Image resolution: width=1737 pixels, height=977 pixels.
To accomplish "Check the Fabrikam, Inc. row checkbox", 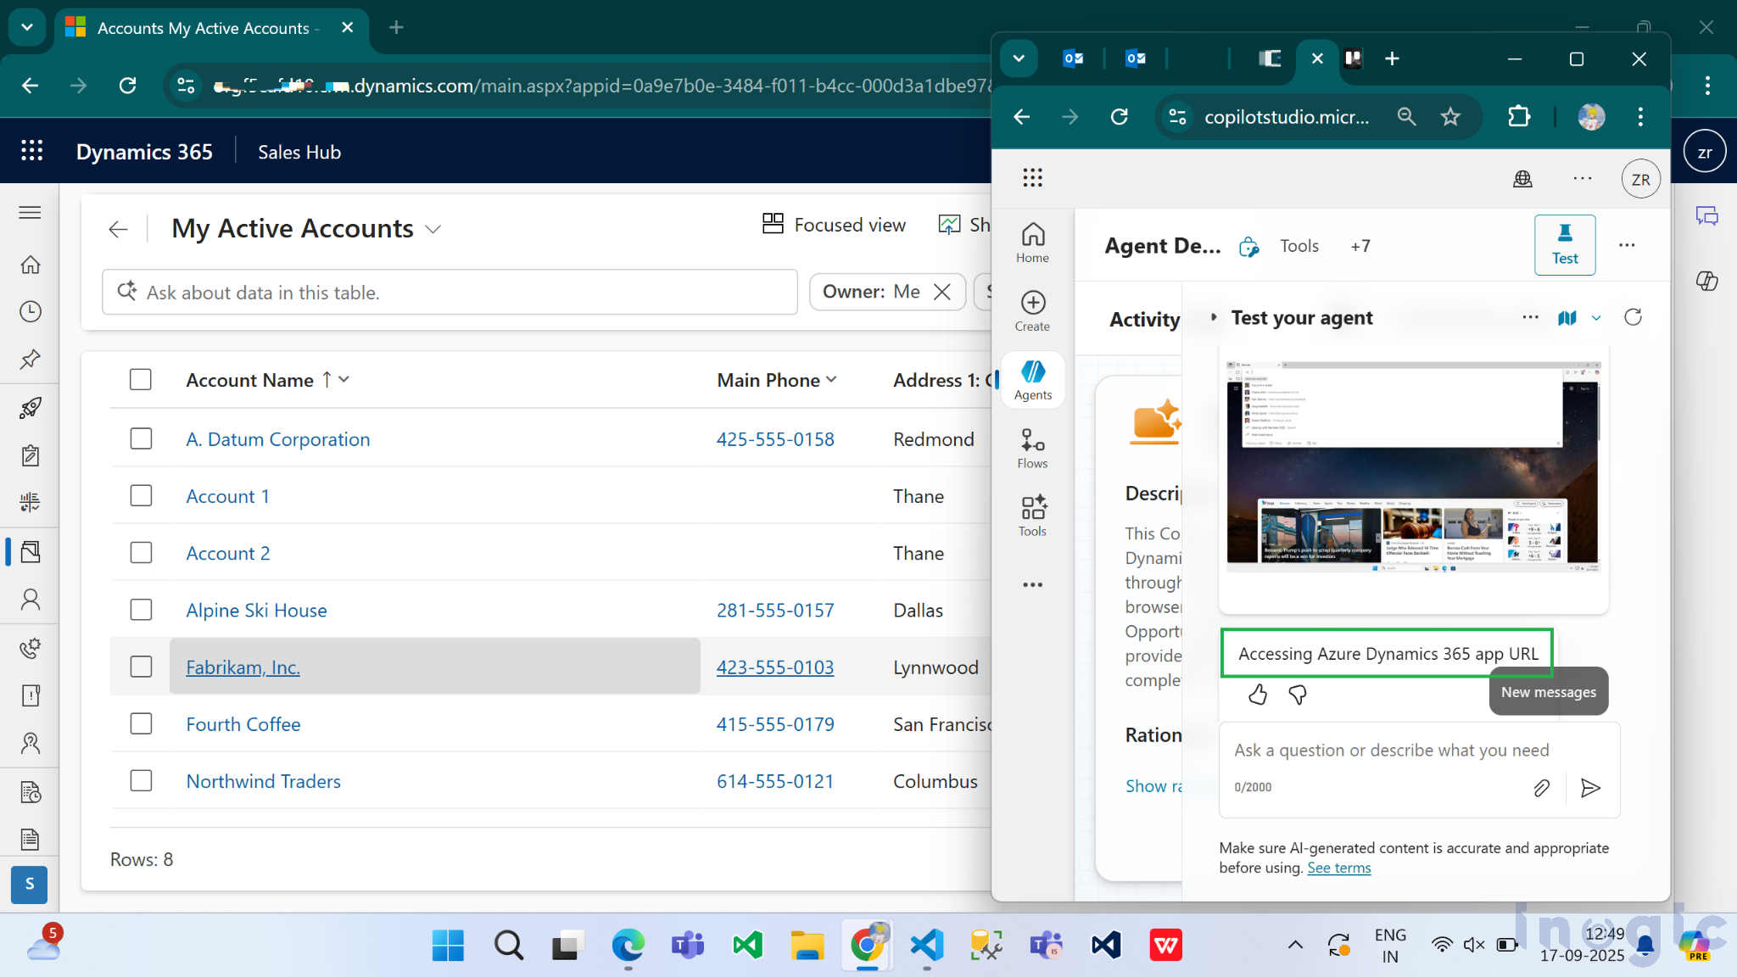I will tap(141, 667).
